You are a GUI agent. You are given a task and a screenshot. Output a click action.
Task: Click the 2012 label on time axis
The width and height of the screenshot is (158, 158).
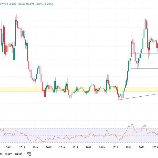point(9,147)
